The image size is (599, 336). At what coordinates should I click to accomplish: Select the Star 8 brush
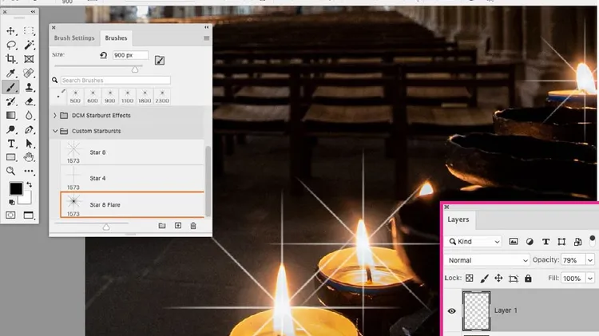click(x=132, y=152)
